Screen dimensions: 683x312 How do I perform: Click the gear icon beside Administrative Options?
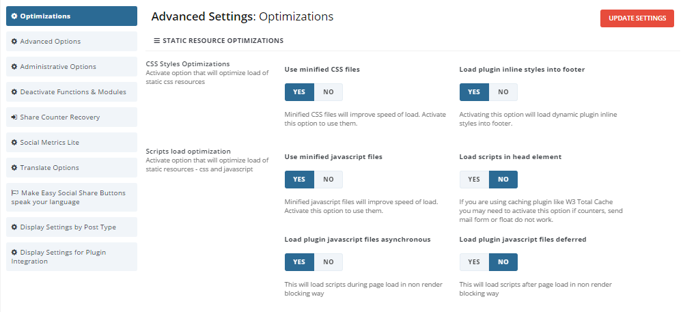coord(14,67)
